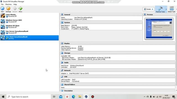
Task: Click the Network section icon
Action: (62, 70)
